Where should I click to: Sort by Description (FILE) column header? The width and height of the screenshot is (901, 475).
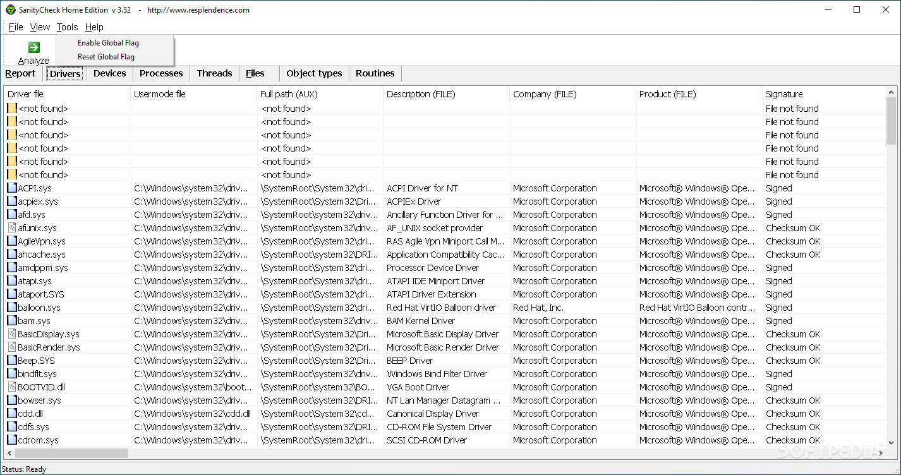(447, 94)
